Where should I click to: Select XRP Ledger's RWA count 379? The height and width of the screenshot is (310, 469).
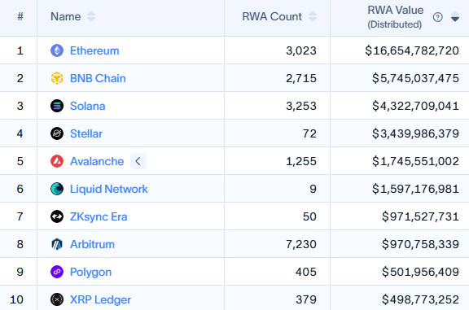(x=306, y=299)
